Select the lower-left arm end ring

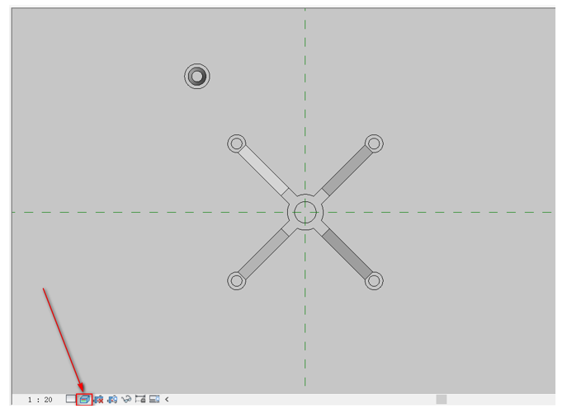click(237, 280)
